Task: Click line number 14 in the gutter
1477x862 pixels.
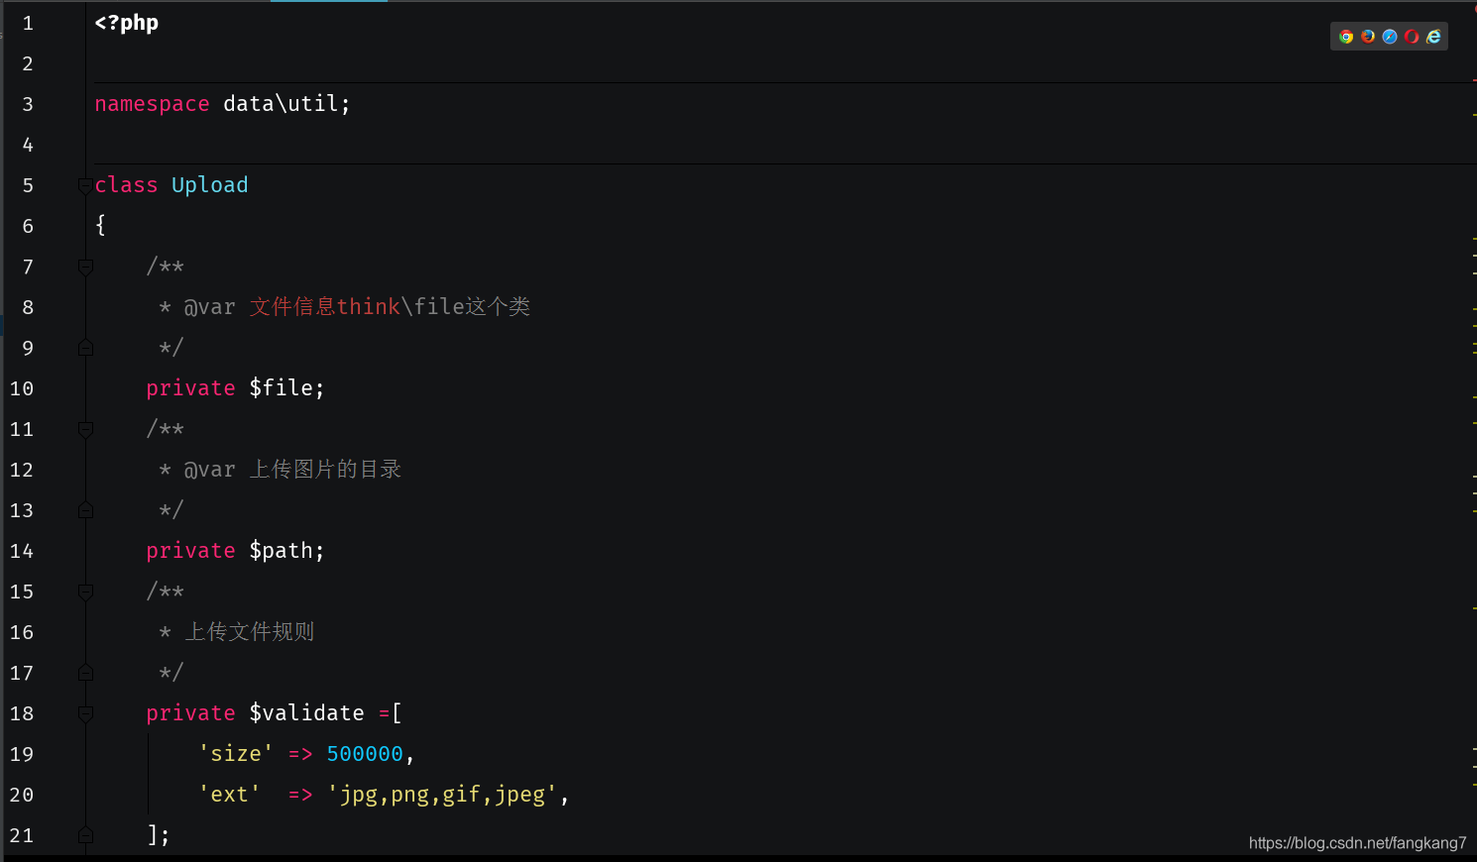Action: pyautogui.click(x=22, y=551)
